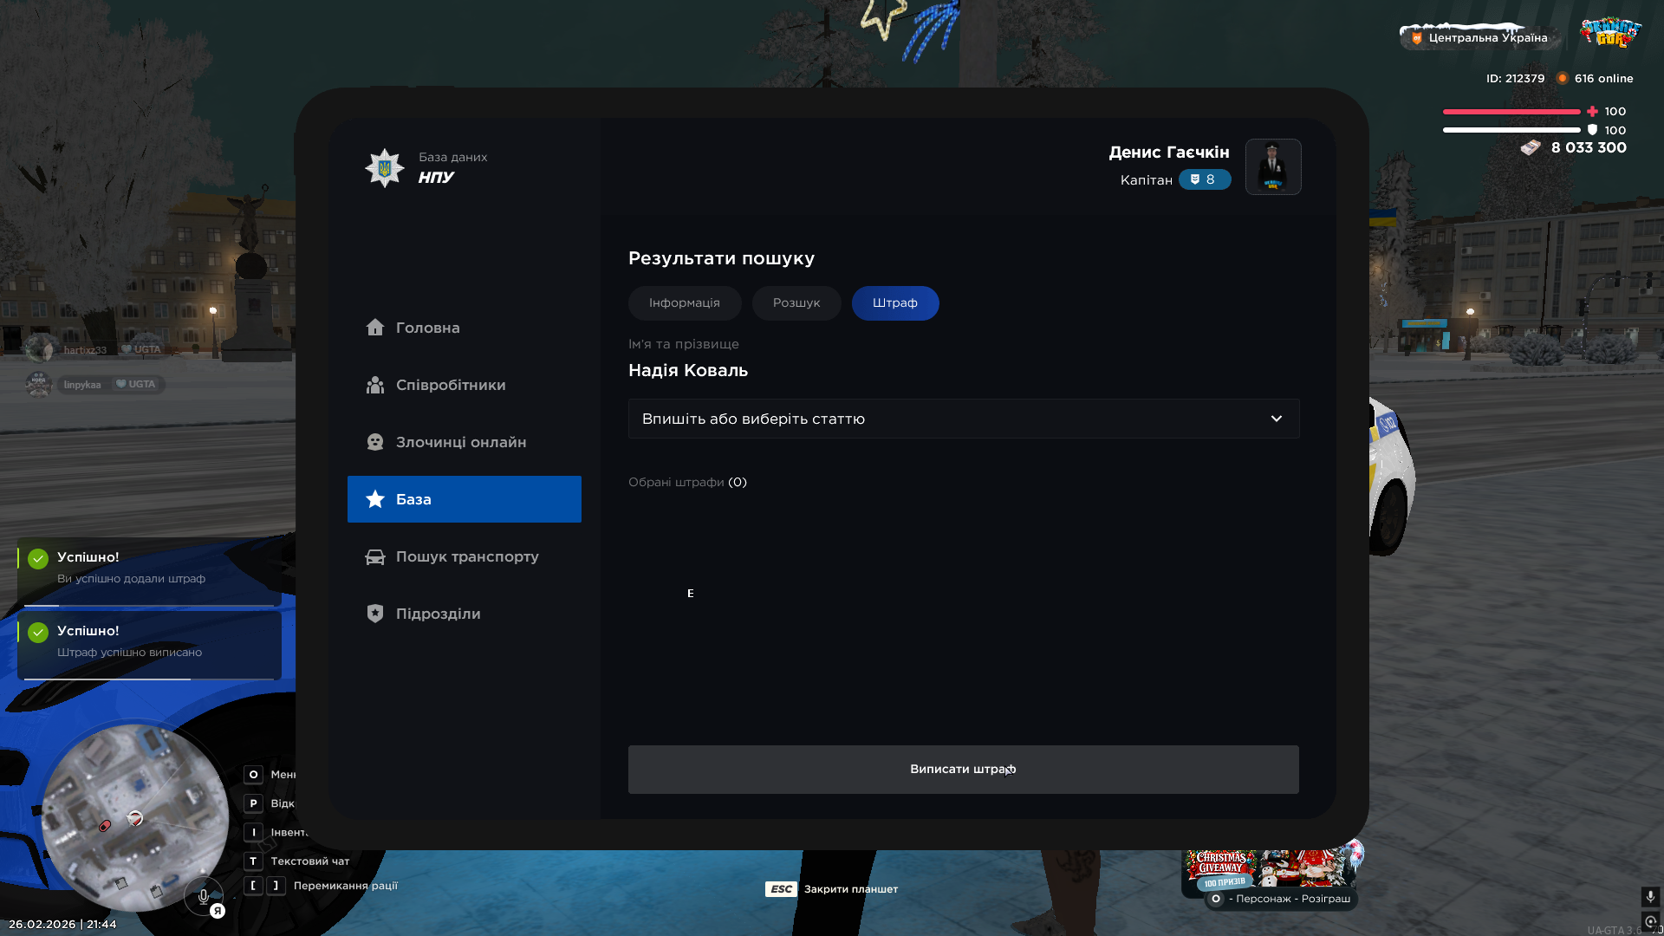Click the Christmas Giveaway banner

click(1265, 868)
